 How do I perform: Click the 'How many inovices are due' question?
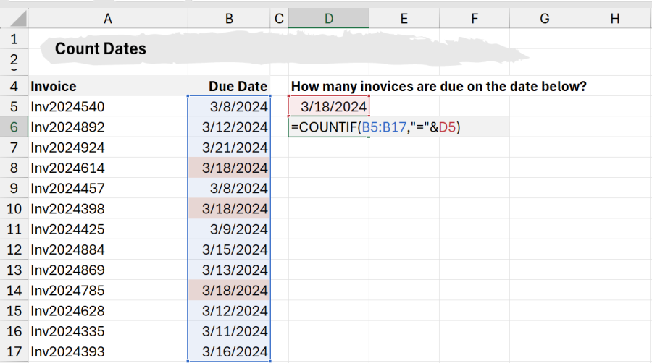coord(439,86)
